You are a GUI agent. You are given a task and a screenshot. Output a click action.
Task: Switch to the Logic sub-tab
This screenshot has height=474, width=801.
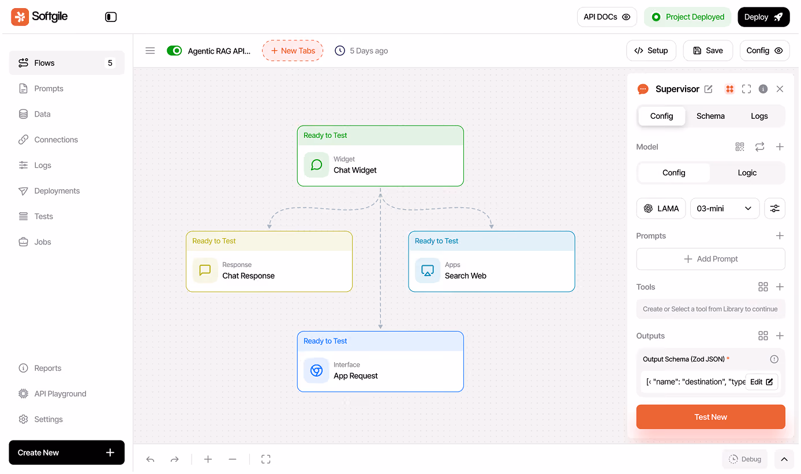(747, 173)
